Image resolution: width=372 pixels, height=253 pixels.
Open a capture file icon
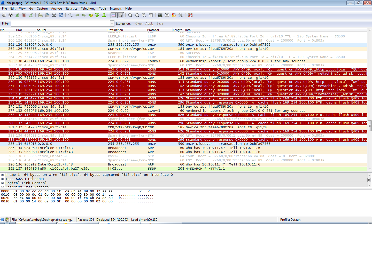pyautogui.click(x=41, y=15)
